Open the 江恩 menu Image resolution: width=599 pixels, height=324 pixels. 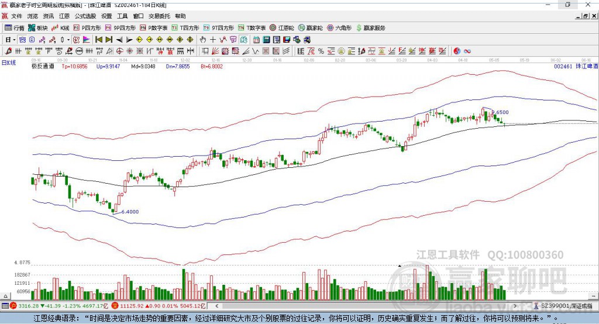coord(64,16)
